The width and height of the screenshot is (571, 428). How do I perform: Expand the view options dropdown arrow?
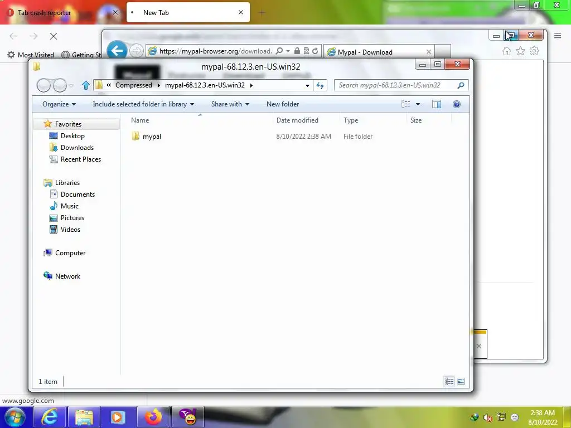418,104
